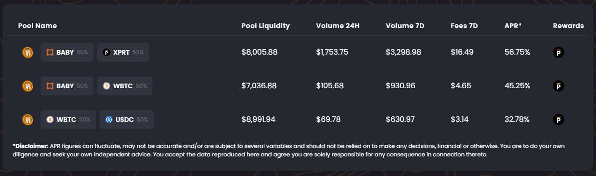Click the Pool Name column header

coord(37,26)
